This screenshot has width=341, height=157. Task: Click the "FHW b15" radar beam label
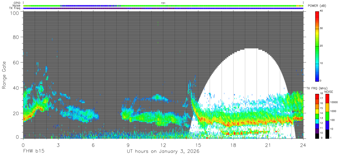34,151
